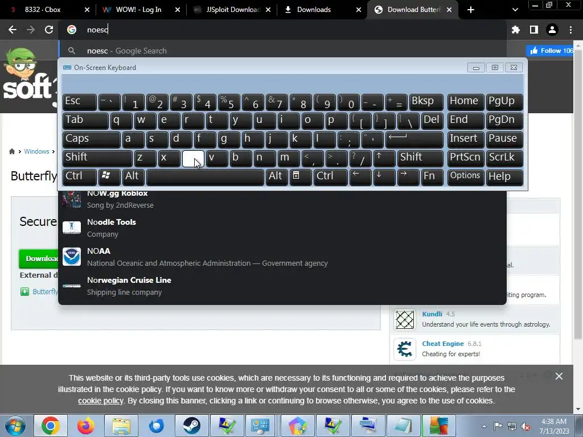Screen dimensions: 583x437
Task: Select the NOW.gg Roblox suggestion
Action: [x=282, y=199]
